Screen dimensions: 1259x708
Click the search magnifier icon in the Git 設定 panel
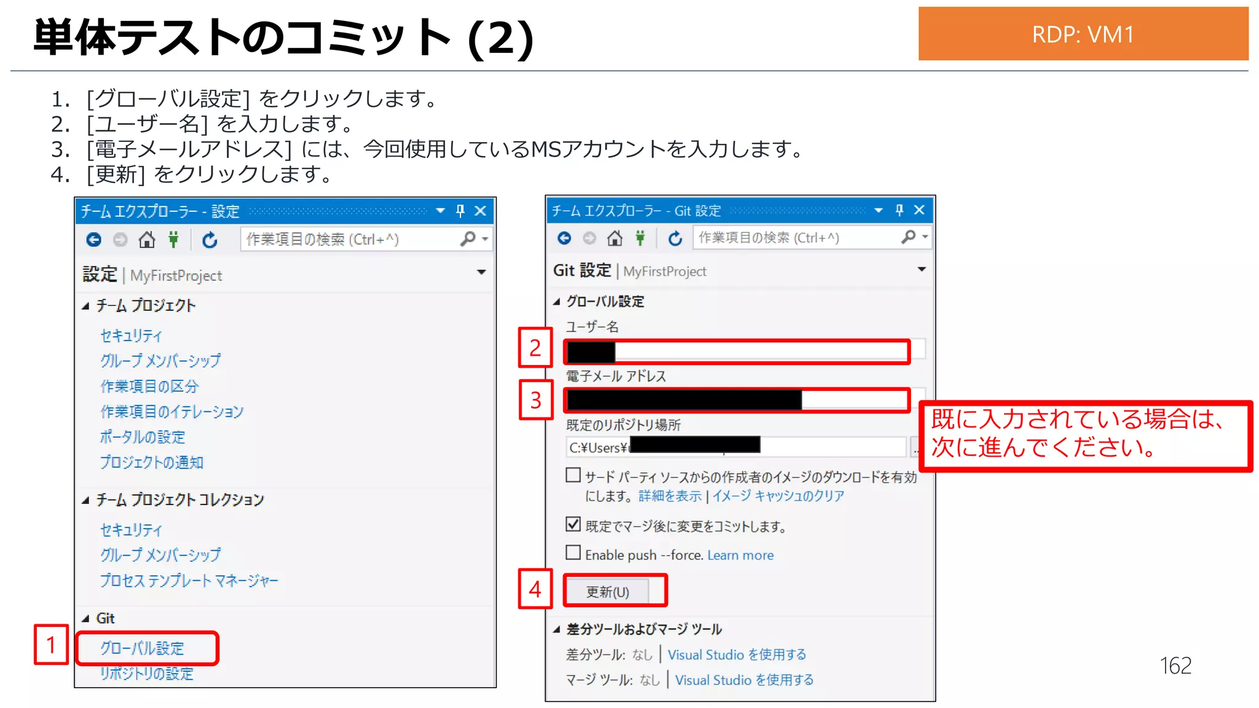(908, 237)
